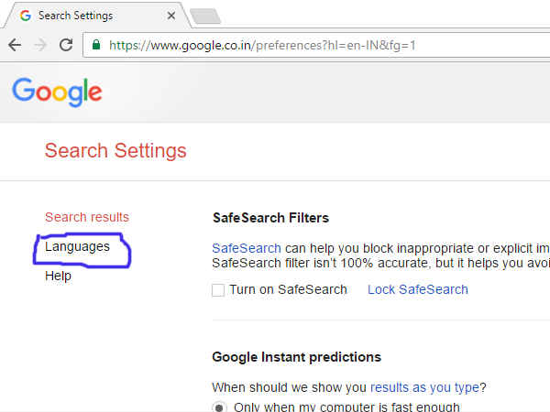Click the SafeSearch Filters heading
The height and width of the screenshot is (412, 550).
pyautogui.click(x=270, y=218)
